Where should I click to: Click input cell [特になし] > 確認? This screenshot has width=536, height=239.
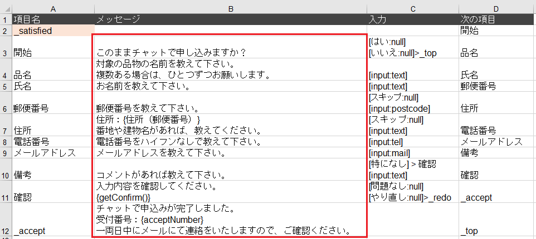[413, 170]
